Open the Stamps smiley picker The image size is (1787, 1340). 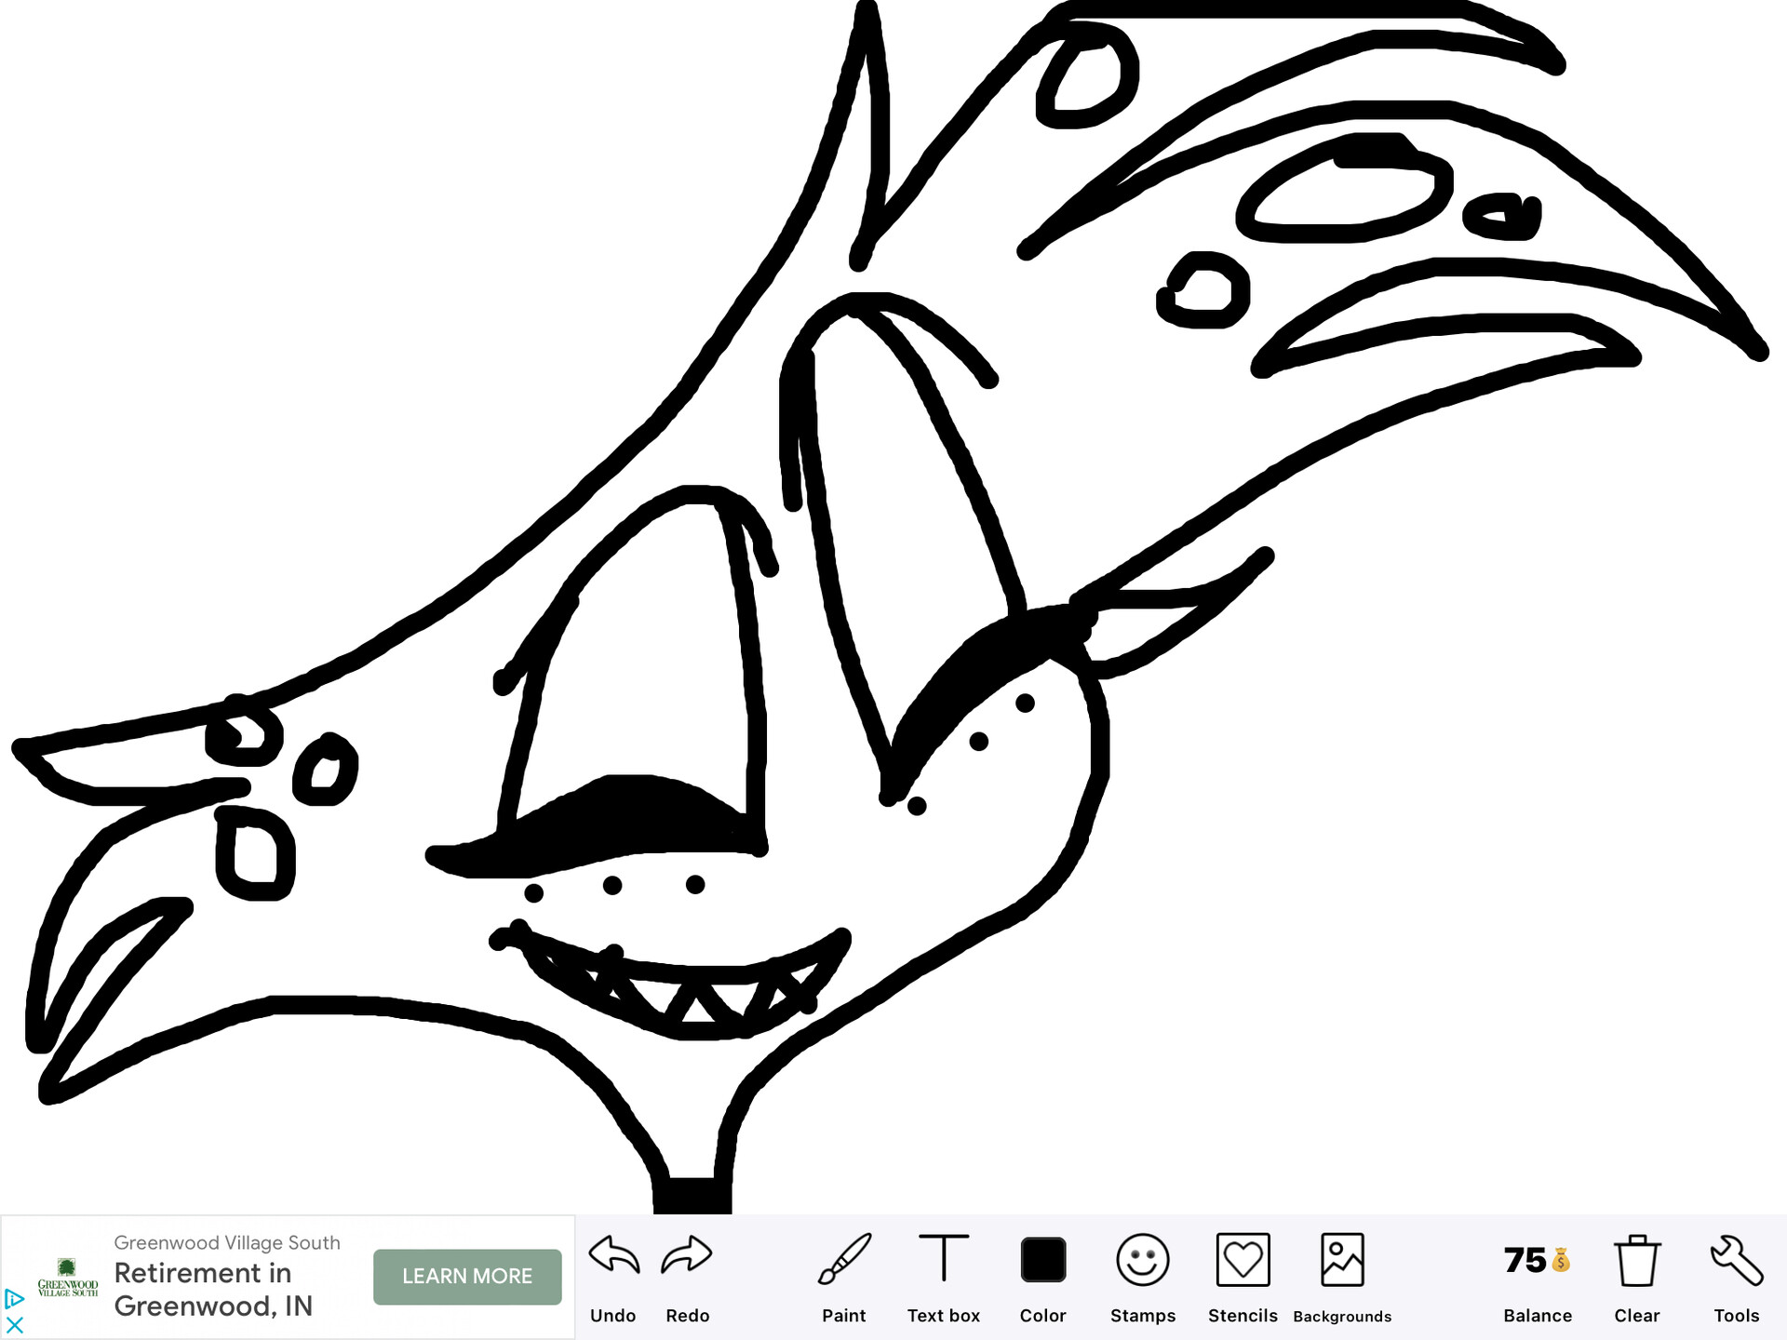(x=1143, y=1261)
